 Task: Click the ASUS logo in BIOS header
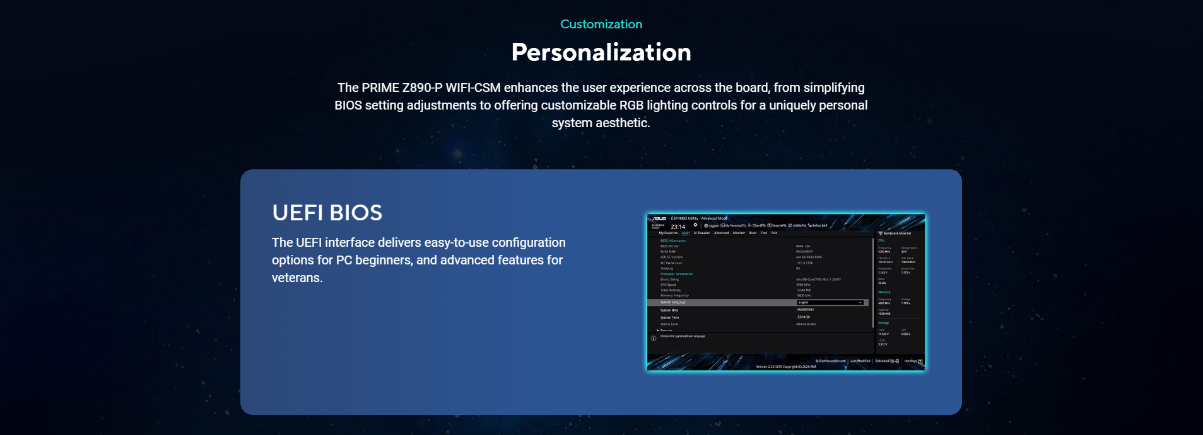pos(659,218)
